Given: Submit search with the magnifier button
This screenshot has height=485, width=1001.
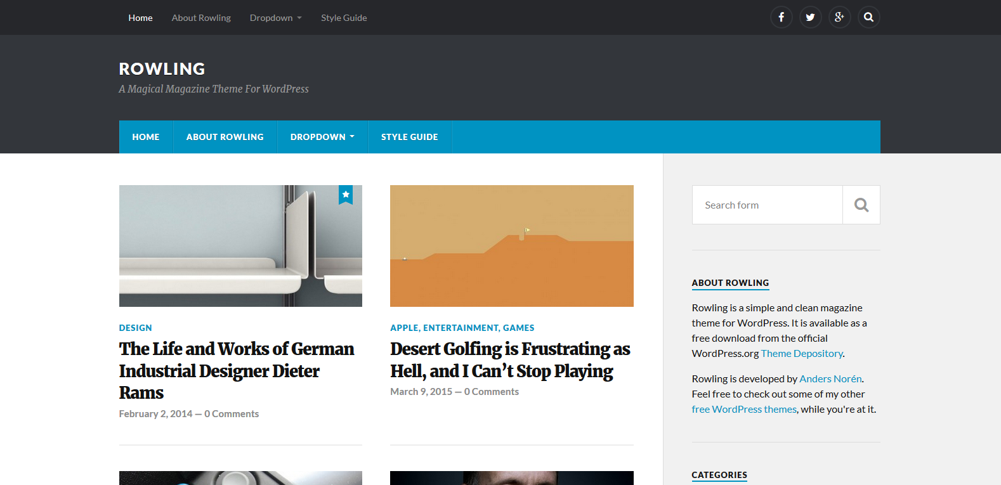Looking at the screenshot, I should tap(861, 205).
